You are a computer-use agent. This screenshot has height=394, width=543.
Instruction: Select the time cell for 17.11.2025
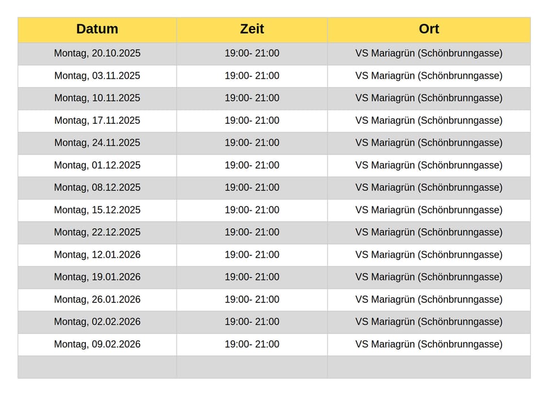coord(252,120)
